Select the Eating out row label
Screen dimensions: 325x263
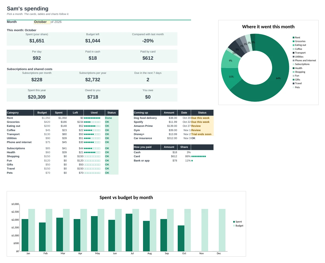tap(14, 126)
